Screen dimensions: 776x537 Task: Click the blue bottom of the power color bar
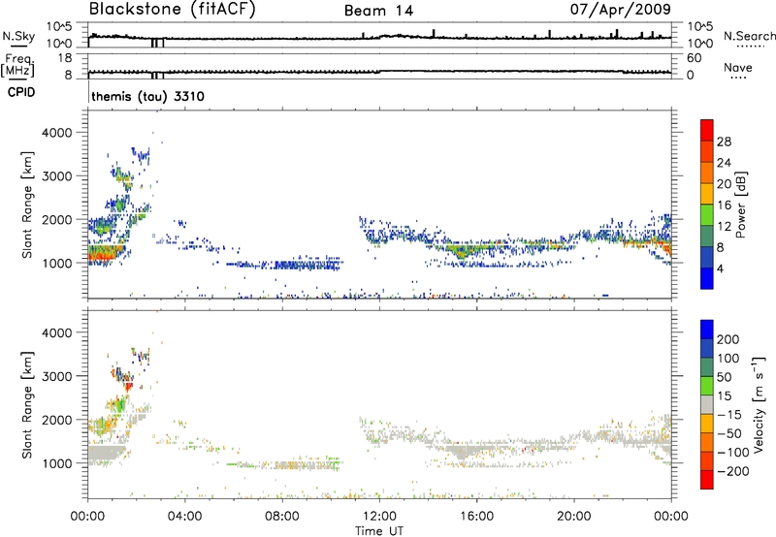[707, 278]
